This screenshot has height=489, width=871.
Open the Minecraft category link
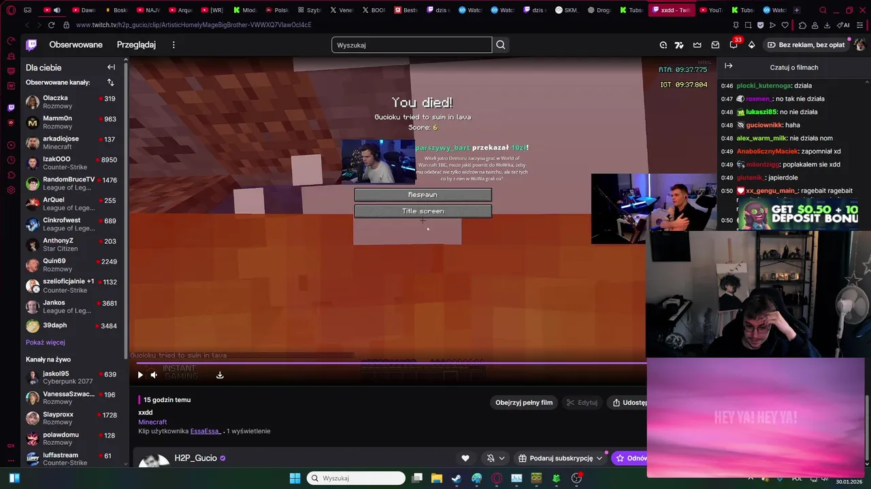click(x=152, y=422)
